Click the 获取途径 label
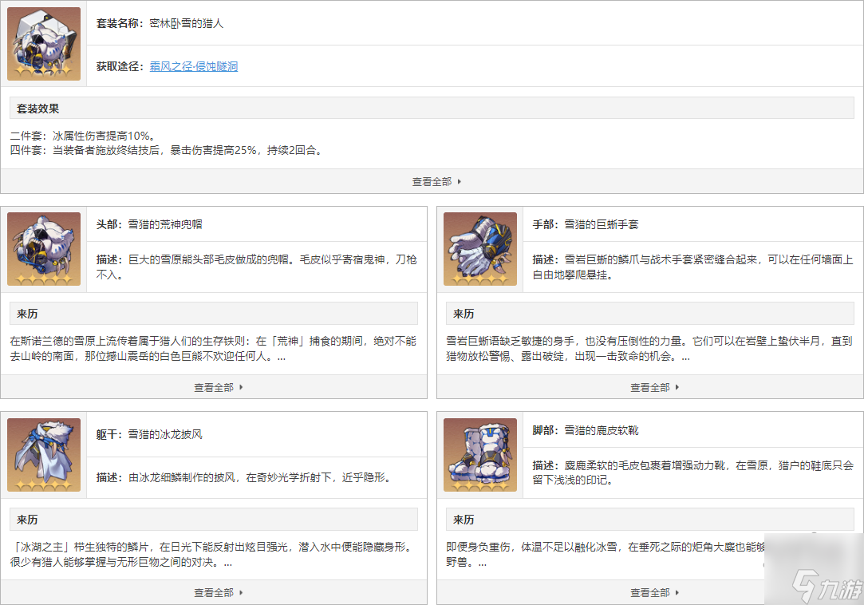Image resolution: width=864 pixels, height=605 pixels. 120,67
